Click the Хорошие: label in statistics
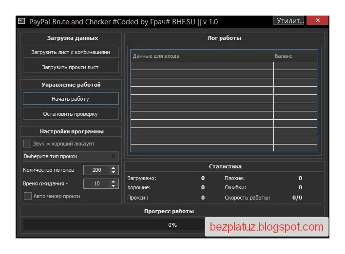Screen dimensions: 345x254 (139, 187)
